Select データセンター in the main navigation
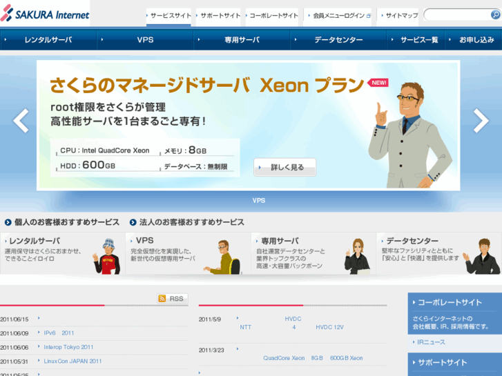The image size is (502, 376). tap(338, 40)
